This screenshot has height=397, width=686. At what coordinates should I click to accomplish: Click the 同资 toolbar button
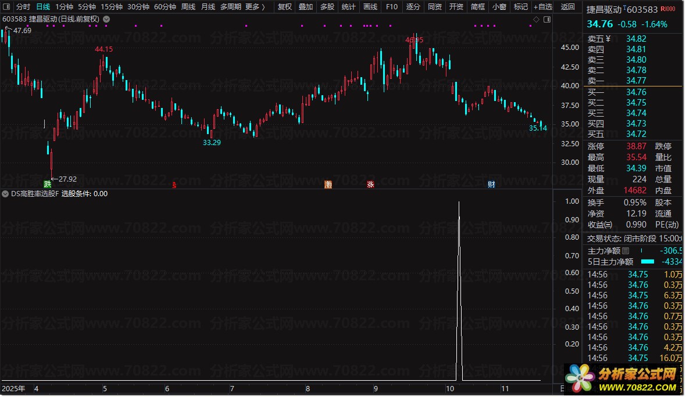click(x=434, y=6)
